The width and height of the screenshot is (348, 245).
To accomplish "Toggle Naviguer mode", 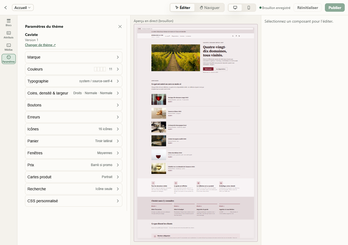I will pyautogui.click(x=209, y=8).
